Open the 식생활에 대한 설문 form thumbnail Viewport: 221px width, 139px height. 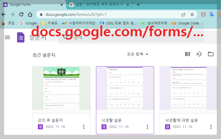point(188,88)
